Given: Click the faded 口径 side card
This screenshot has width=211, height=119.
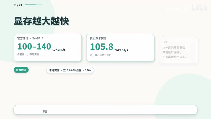Looking at the screenshot, I should pyautogui.click(x=179, y=50).
